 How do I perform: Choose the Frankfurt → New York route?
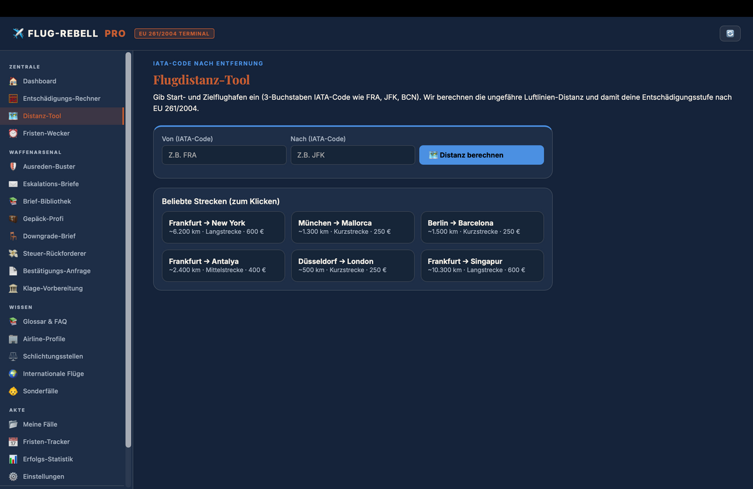tap(223, 227)
